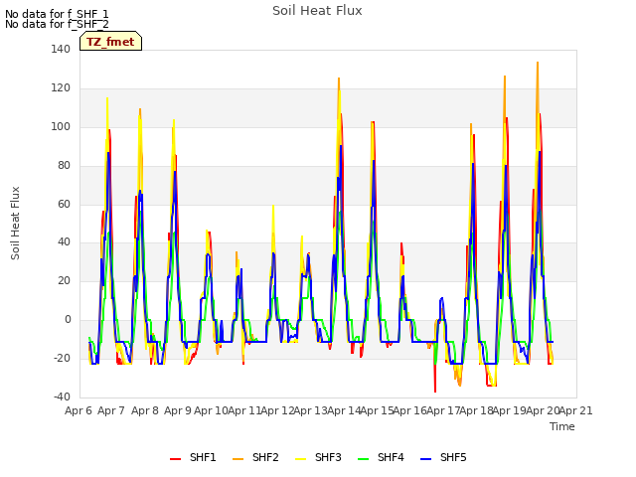Click the Time axis label
The width and height of the screenshot is (636, 477).
(562, 426)
